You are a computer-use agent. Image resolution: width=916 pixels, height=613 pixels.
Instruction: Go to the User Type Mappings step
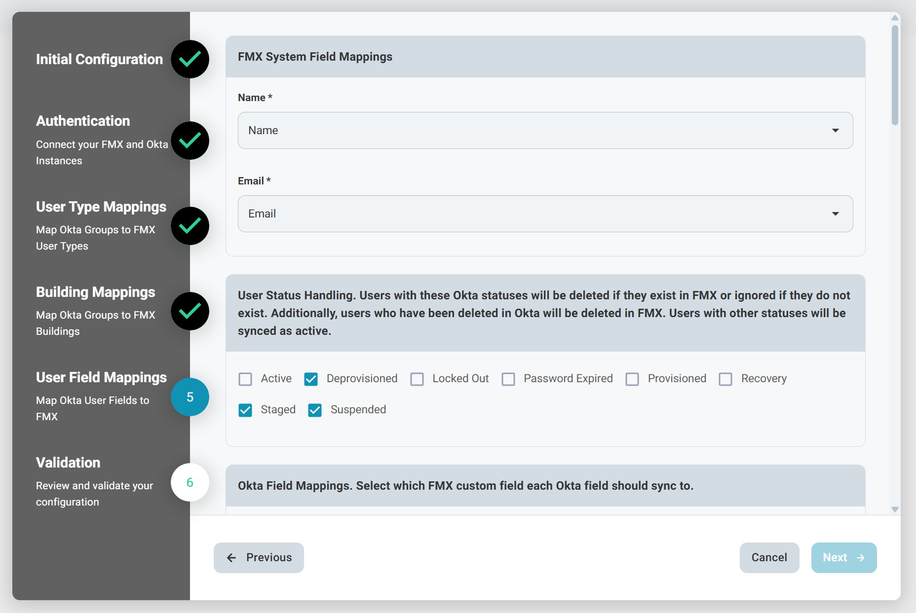pos(101,207)
